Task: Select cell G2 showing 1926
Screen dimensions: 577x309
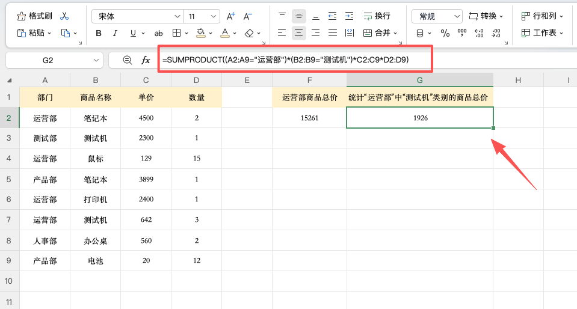Action: click(420, 118)
